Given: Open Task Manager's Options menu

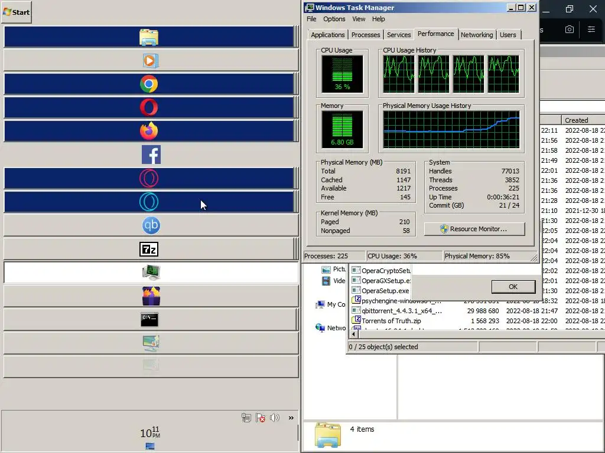Looking at the screenshot, I should (334, 19).
